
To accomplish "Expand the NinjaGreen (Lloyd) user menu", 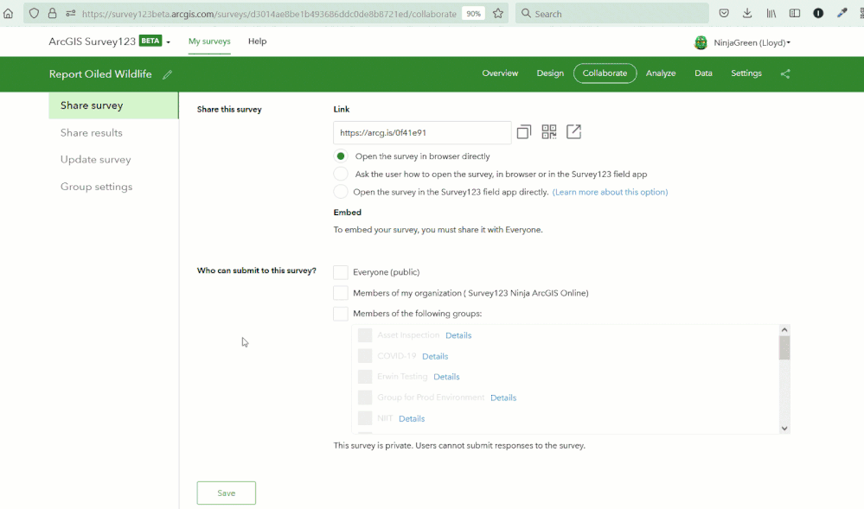I will pos(751,42).
